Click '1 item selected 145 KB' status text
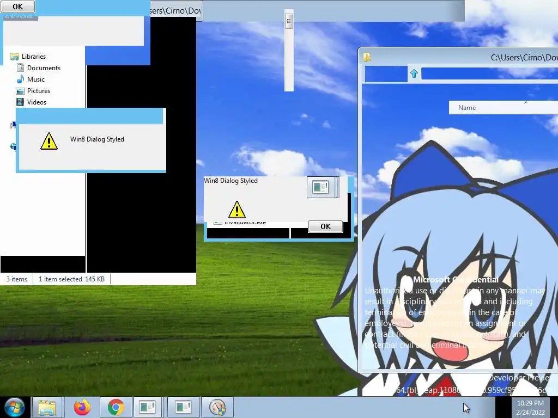Viewport: 558px width, 418px height. click(x=71, y=279)
